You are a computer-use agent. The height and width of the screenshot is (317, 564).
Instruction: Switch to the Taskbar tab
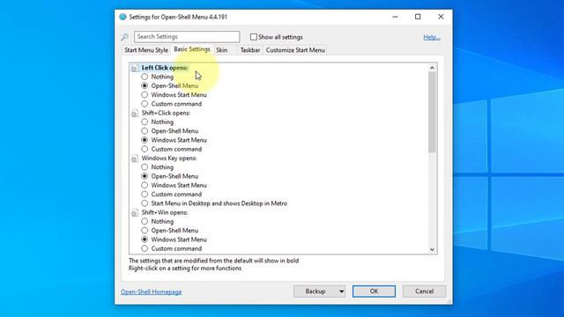pos(250,50)
